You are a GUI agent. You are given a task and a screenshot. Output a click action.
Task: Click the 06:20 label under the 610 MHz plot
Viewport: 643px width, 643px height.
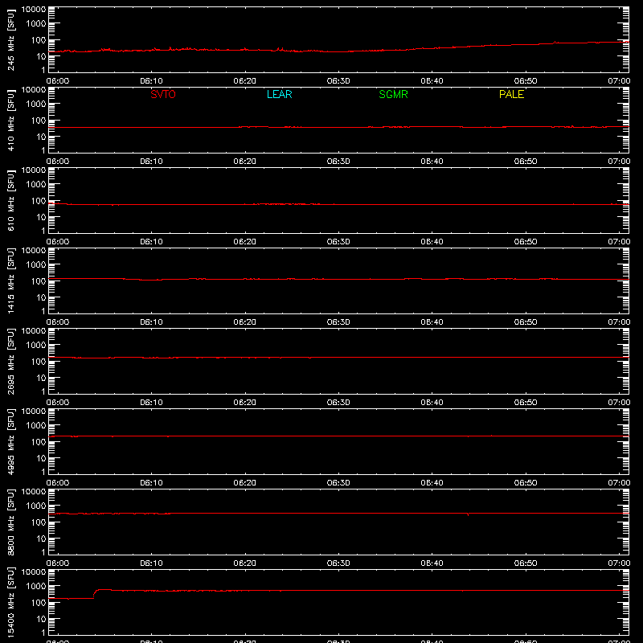click(x=245, y=242)
